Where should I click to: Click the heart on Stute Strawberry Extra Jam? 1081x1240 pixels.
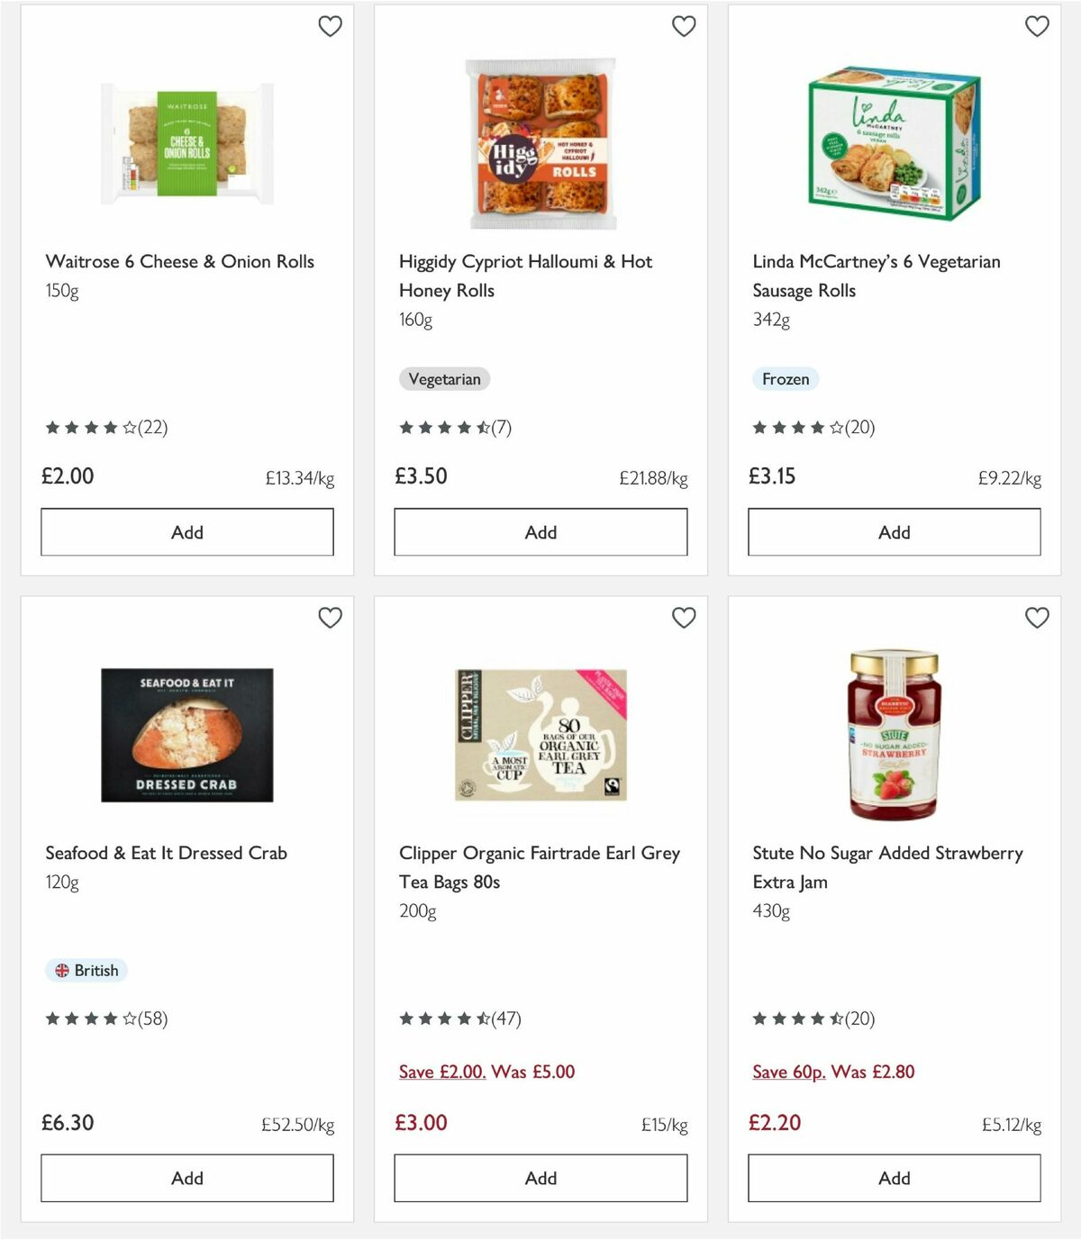coord(1037,619)
